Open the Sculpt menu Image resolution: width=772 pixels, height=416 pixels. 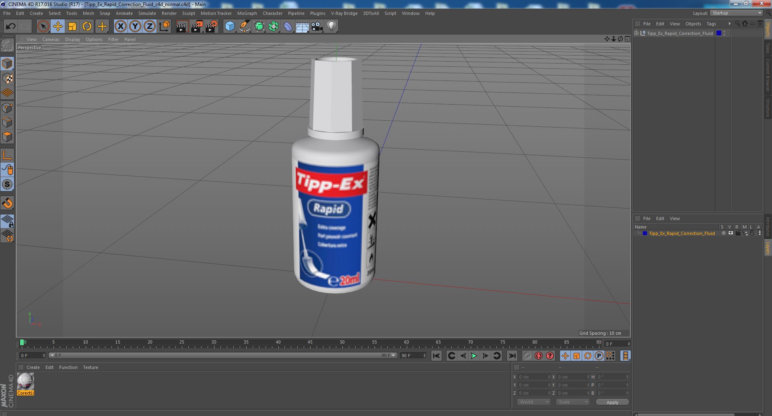coord(188,13)
